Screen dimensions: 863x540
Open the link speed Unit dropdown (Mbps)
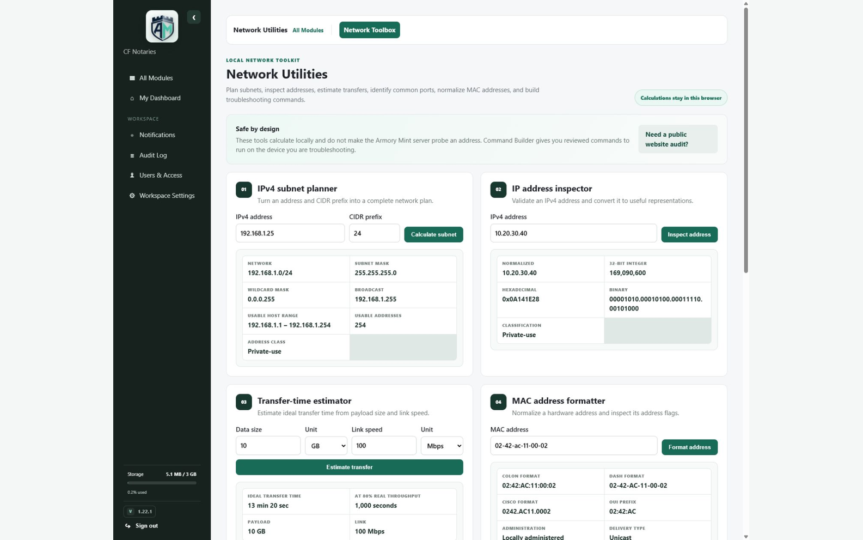[x=442, y=446]
